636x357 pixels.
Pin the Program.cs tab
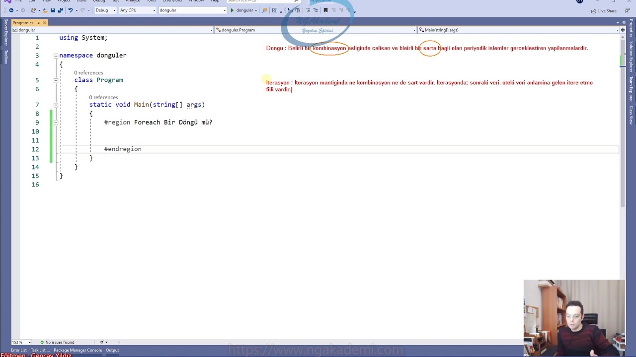[x=38, y=23]
